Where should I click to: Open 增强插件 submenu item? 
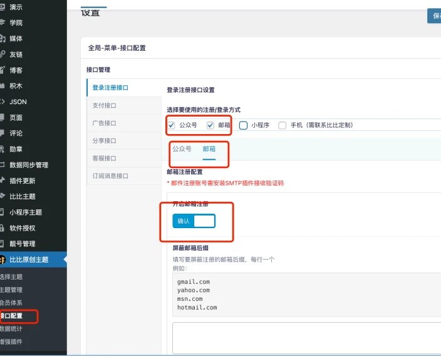click(x=11, y=342)
